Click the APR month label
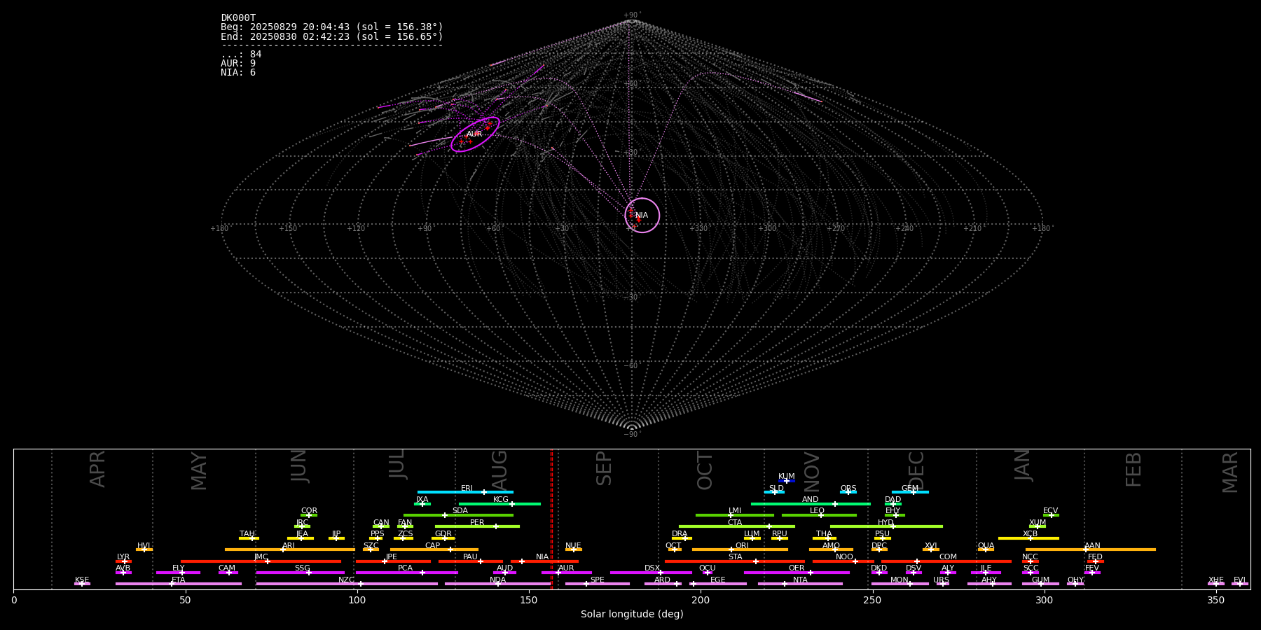Image resolution: width=1261 pixels, height=630 pixels. [x=97, y=469]
